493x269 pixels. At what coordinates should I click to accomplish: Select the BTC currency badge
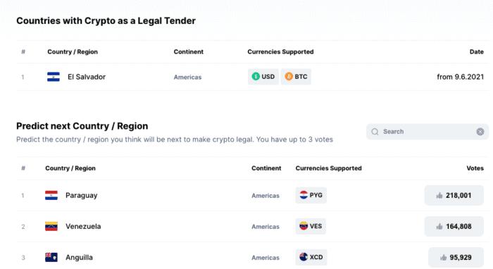tap(296, 77)
